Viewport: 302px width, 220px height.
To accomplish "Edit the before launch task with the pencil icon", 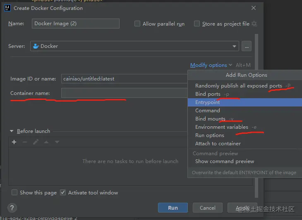I will [x=36, y=142].
